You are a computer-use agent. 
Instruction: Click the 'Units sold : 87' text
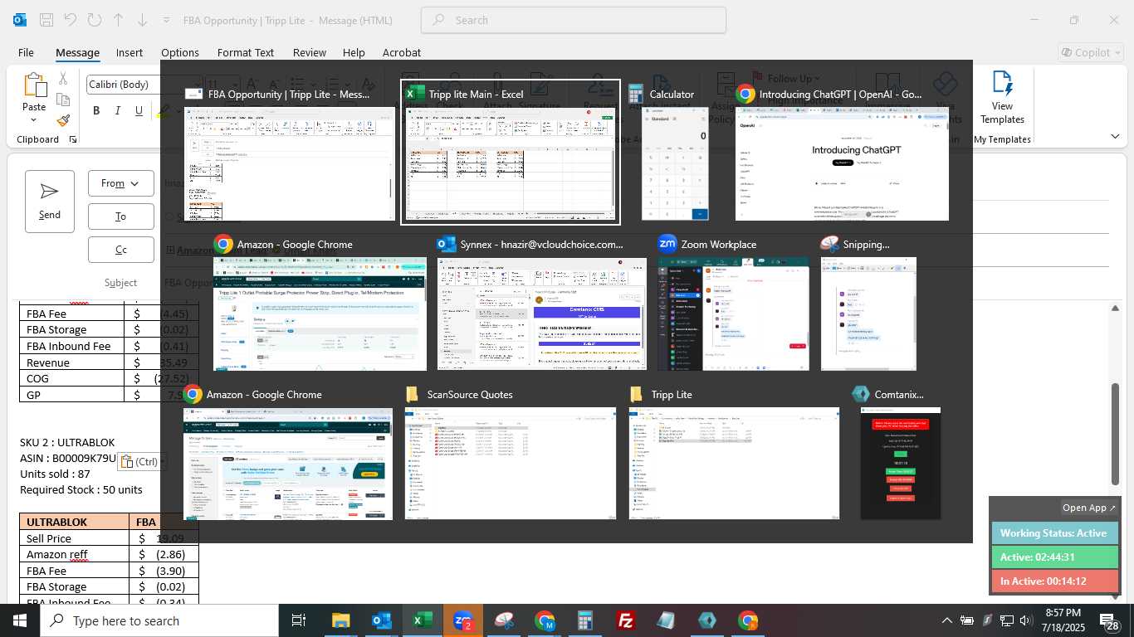click(x=55, y=474)
